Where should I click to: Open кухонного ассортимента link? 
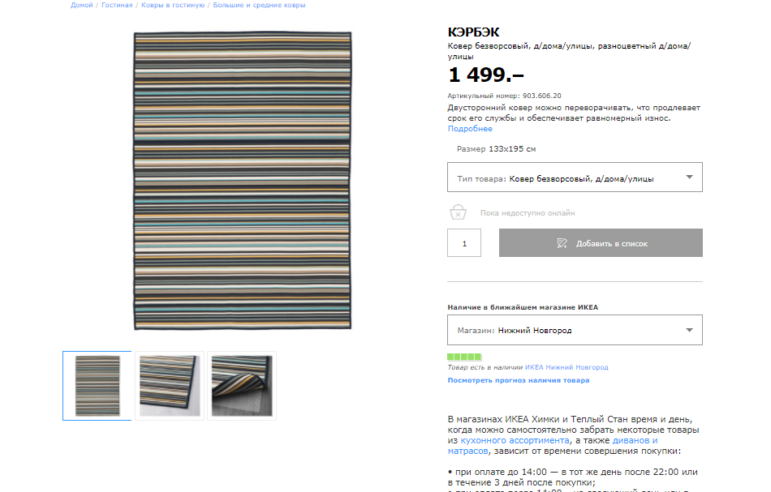click(515, 440)
